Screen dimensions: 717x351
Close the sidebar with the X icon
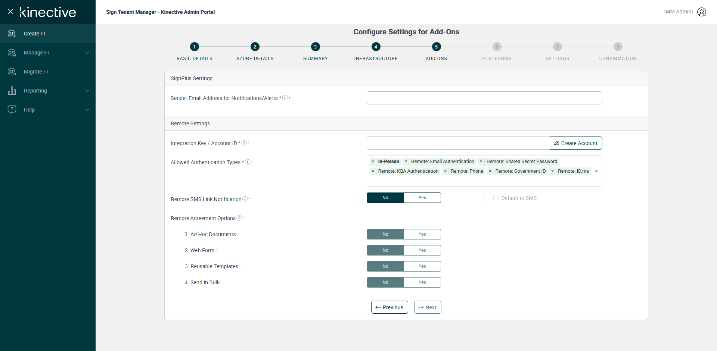pos(10,12)
